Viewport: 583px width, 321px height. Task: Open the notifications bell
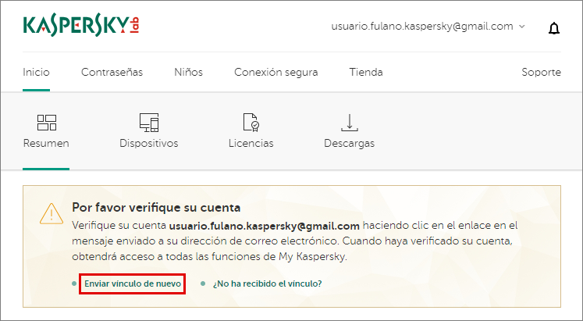click(554, 28)
